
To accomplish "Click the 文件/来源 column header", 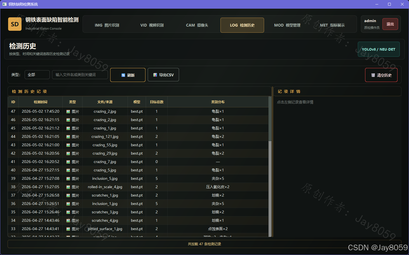I will pos(105,102).
